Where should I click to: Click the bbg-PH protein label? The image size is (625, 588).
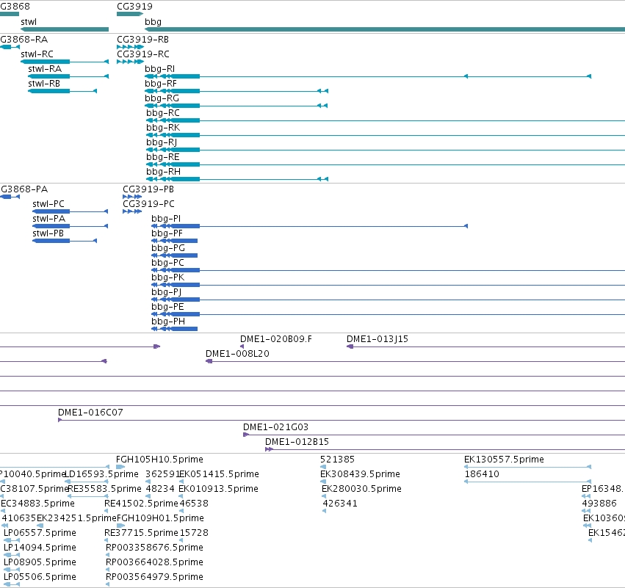click(167, 322)
